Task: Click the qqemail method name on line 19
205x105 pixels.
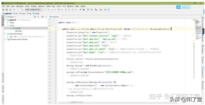Action: [78, 29]
